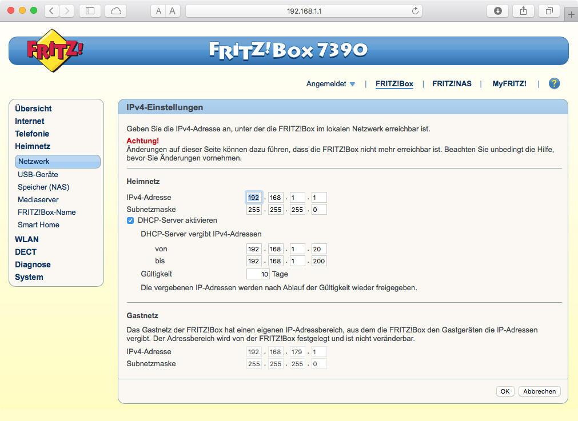Cancel changes with the Abbrechen button
The image size is (578, 421).
539,391
